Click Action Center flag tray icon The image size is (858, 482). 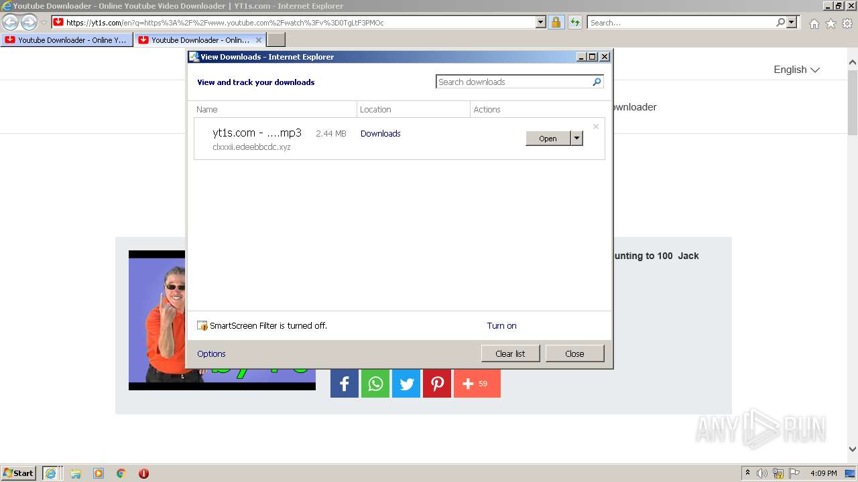click(794, 473)
